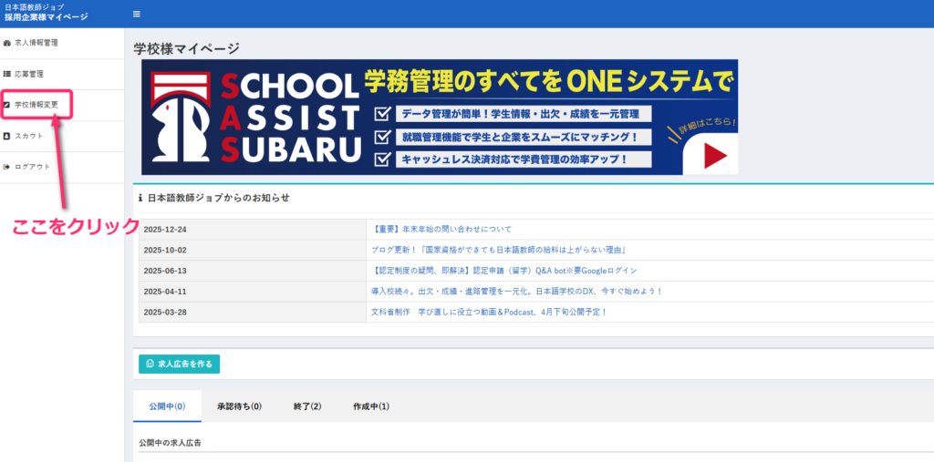Switch to the 承認待ち(0) tab
This screenshot has height=462, width=934.
pyautogui.click(x=239, y=406)
